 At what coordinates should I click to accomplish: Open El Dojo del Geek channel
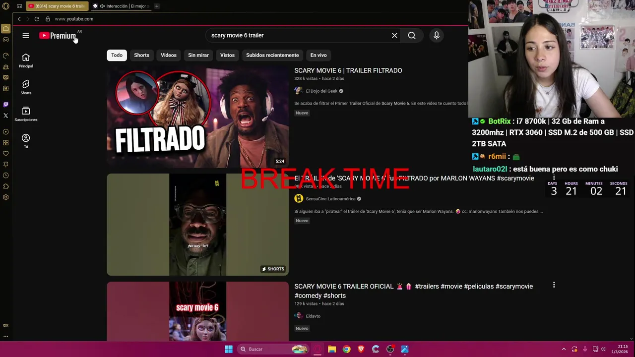(321, 91)
